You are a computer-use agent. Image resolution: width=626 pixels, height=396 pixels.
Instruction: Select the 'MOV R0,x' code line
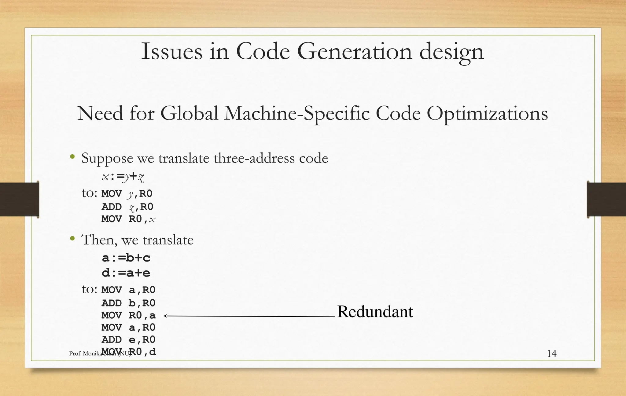coord(128,219)
